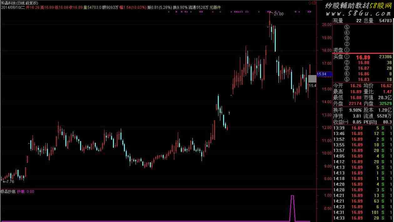Click the circled 5 sell-level icon

tap(347, 27)
